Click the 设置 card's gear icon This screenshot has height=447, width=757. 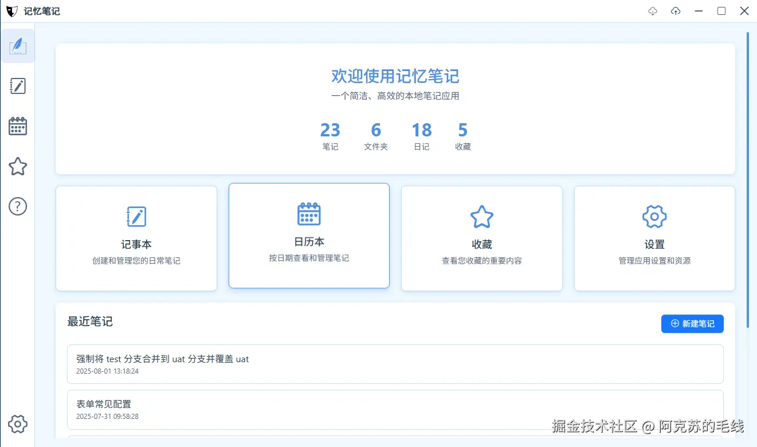coord(654,217)
